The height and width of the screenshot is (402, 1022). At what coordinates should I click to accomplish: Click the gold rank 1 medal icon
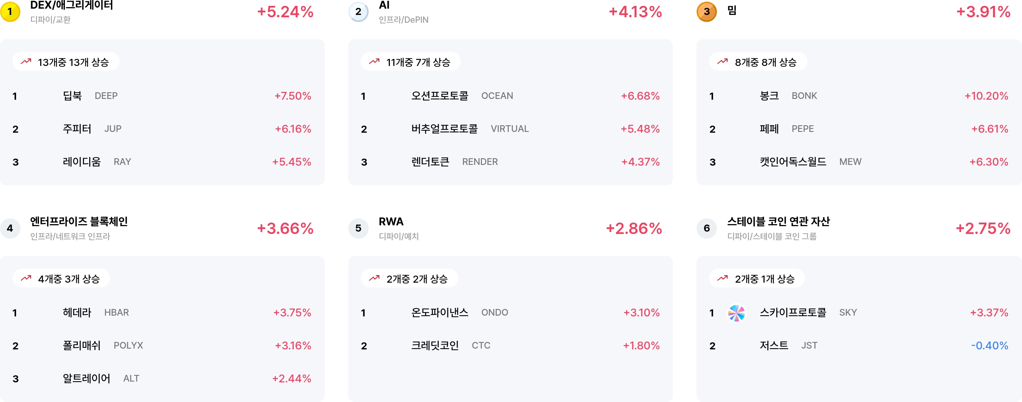click(10, 11)
